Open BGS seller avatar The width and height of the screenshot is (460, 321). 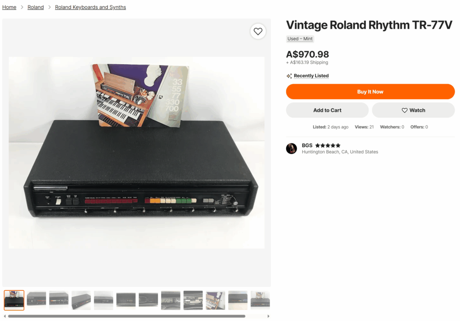(291, 148)
